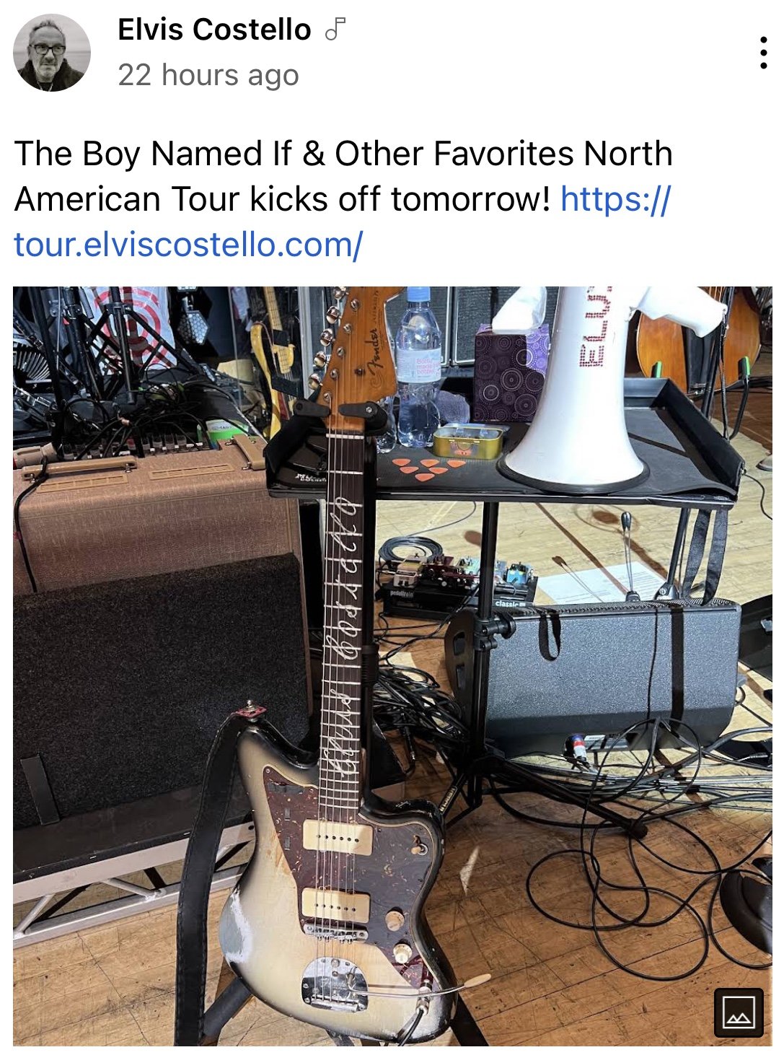Open the three-dot more options menu
Screen dimensions: 784x1055
point(763,53)
